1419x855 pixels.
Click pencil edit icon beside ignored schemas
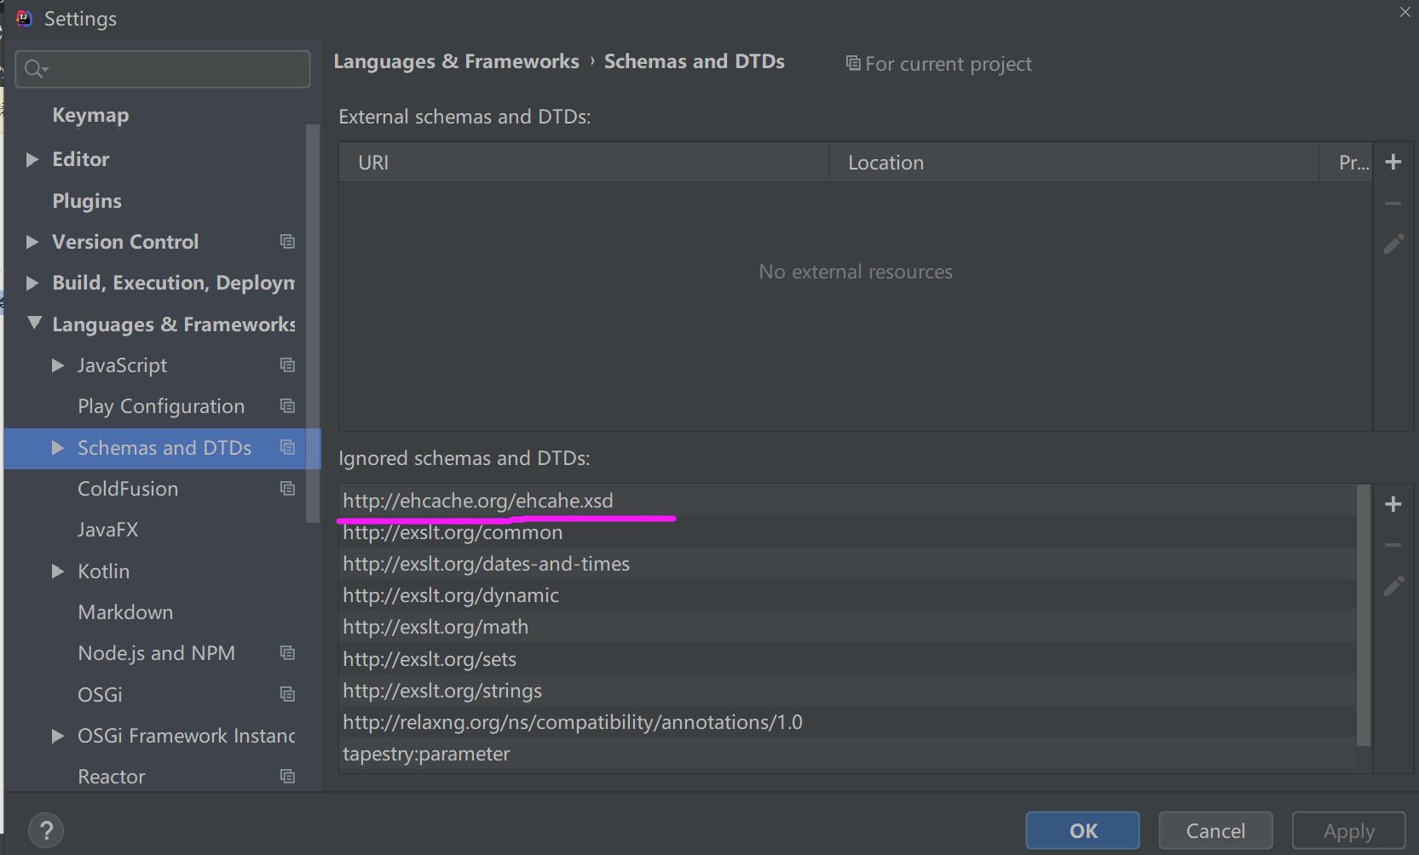pyautogui.click(x=1393, y=586)
